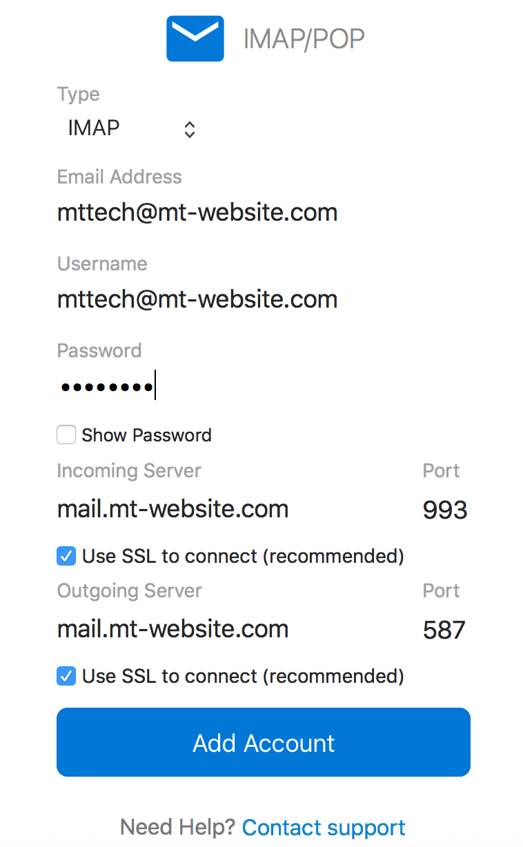Click the outgoing port 587 field
This screenshot has height=847, width=523.
[444, 630]
